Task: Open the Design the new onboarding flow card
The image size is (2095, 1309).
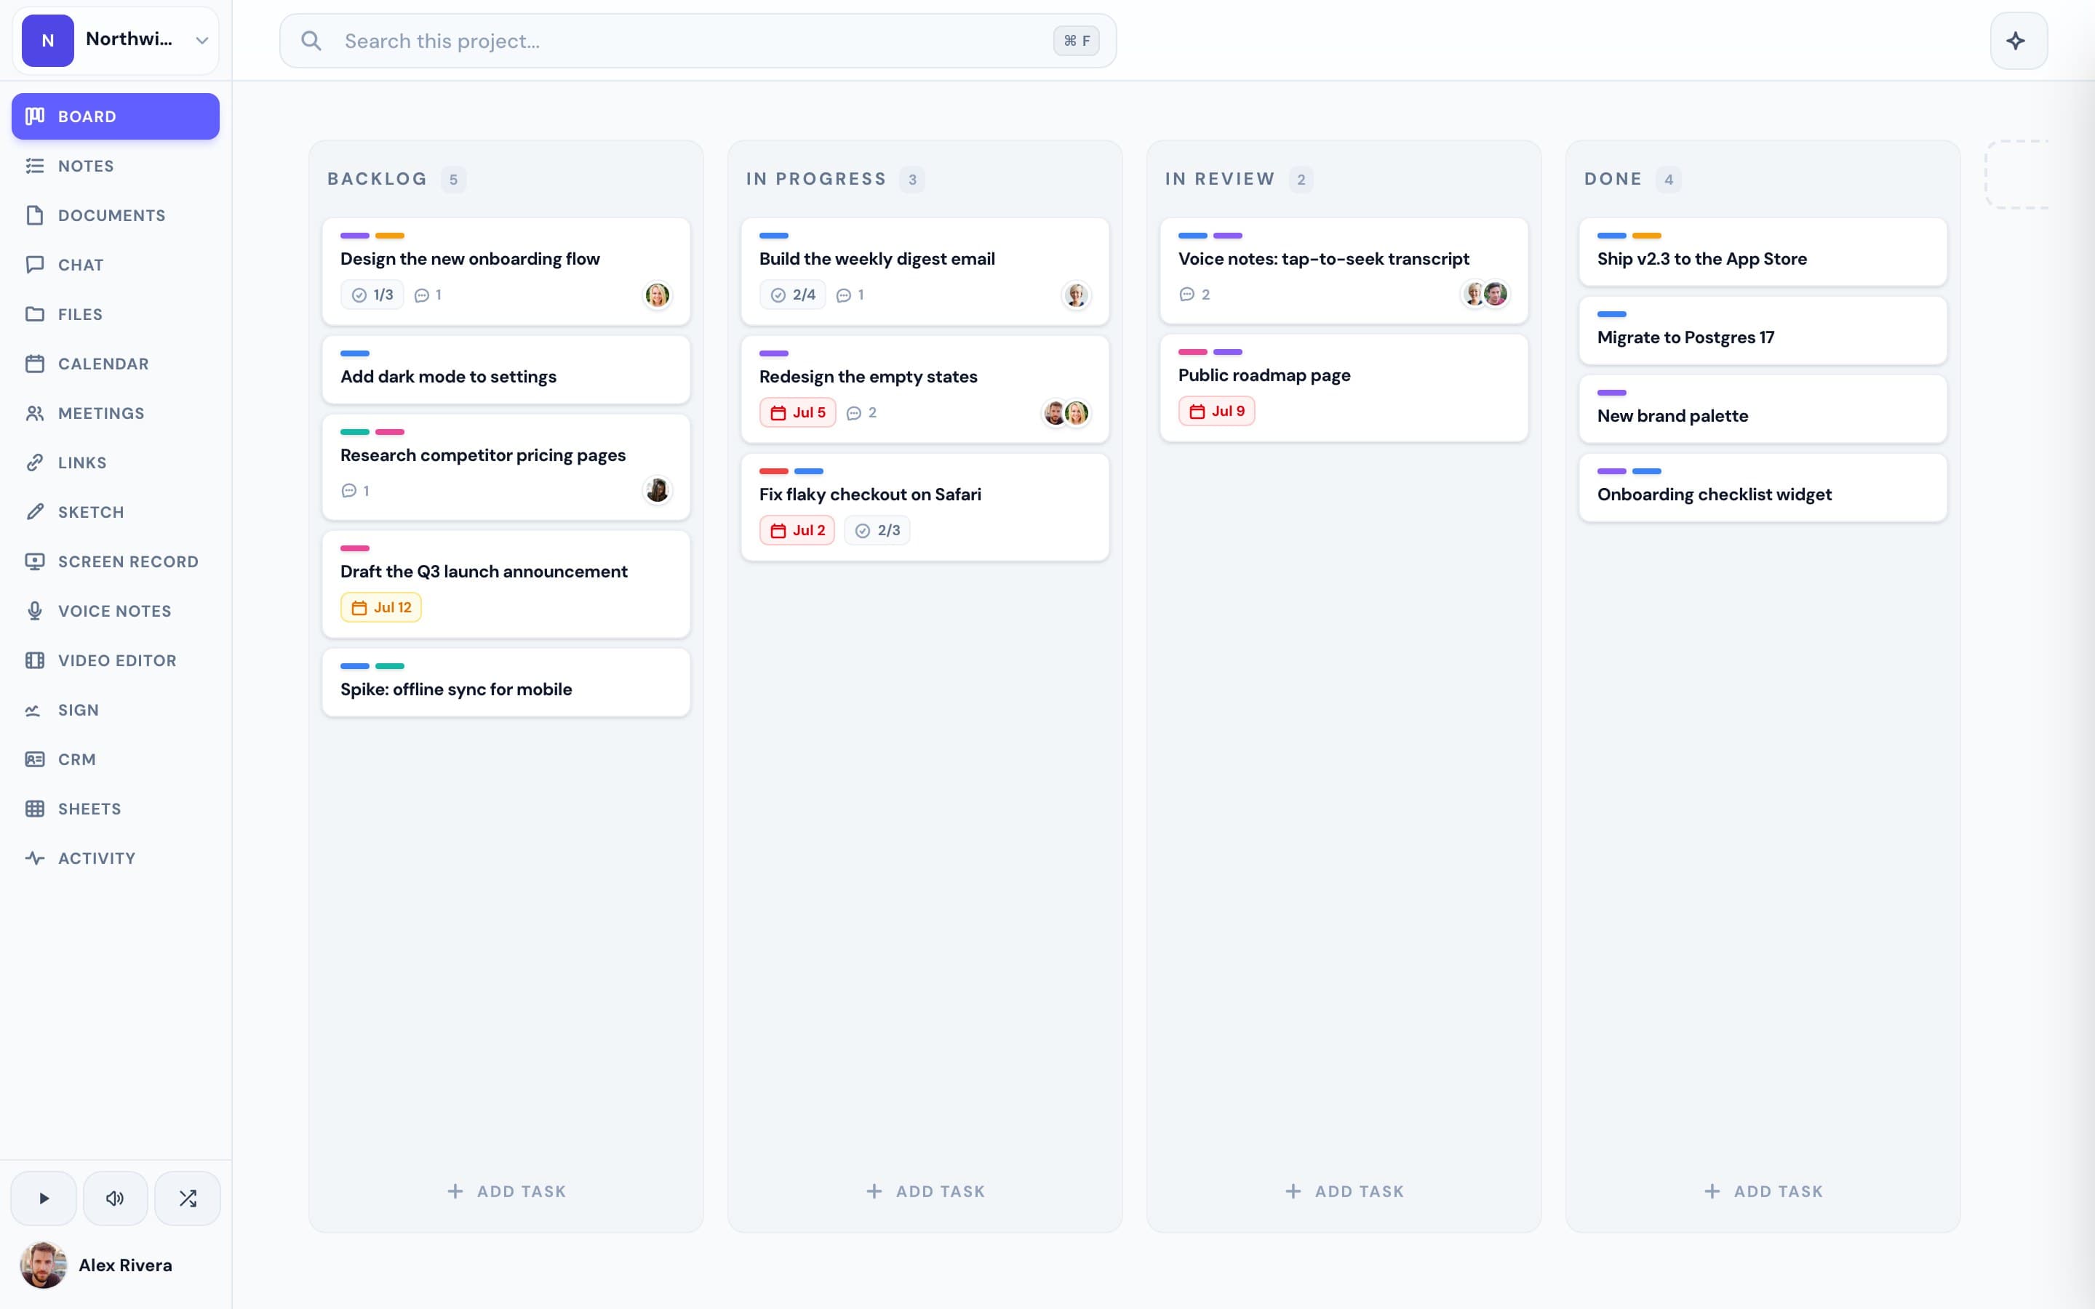Action: (506, 272)
